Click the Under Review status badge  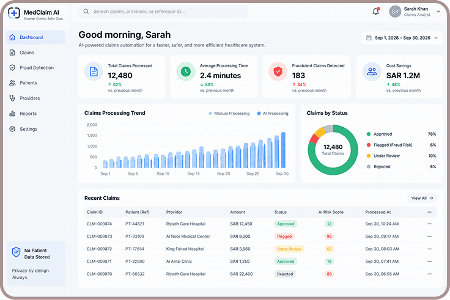point(289,249)
